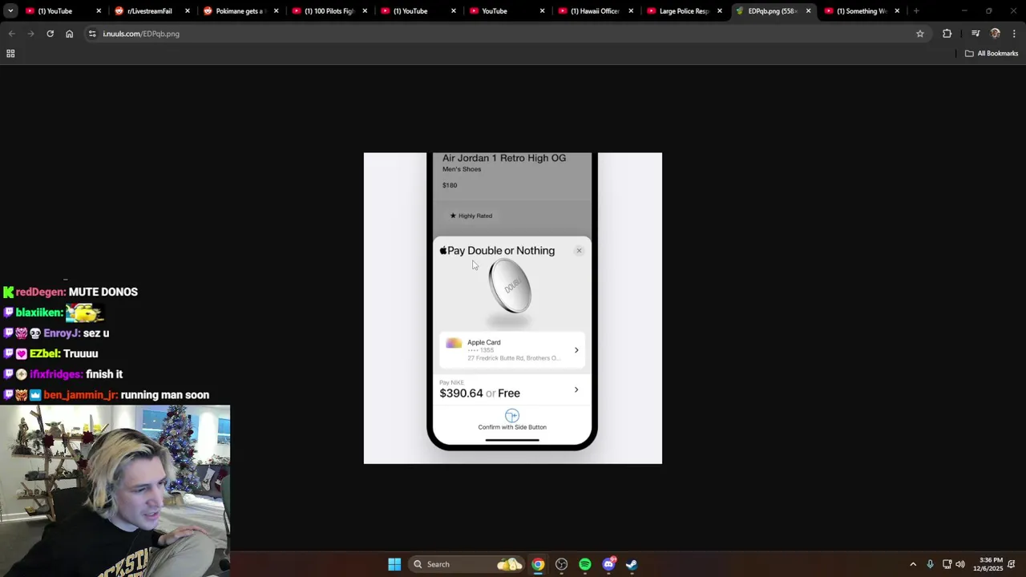Expand the $390.64 or Free row chevron

point(576,390)
